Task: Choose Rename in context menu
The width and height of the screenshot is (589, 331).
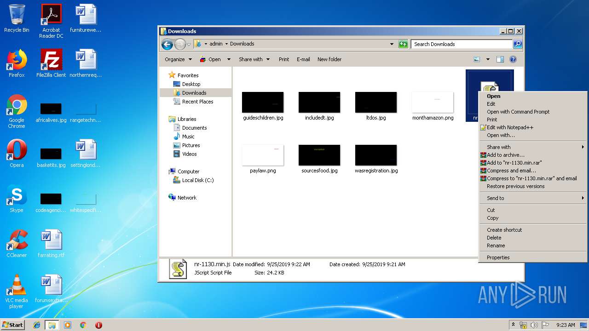Action: click(x=533, y=245)
